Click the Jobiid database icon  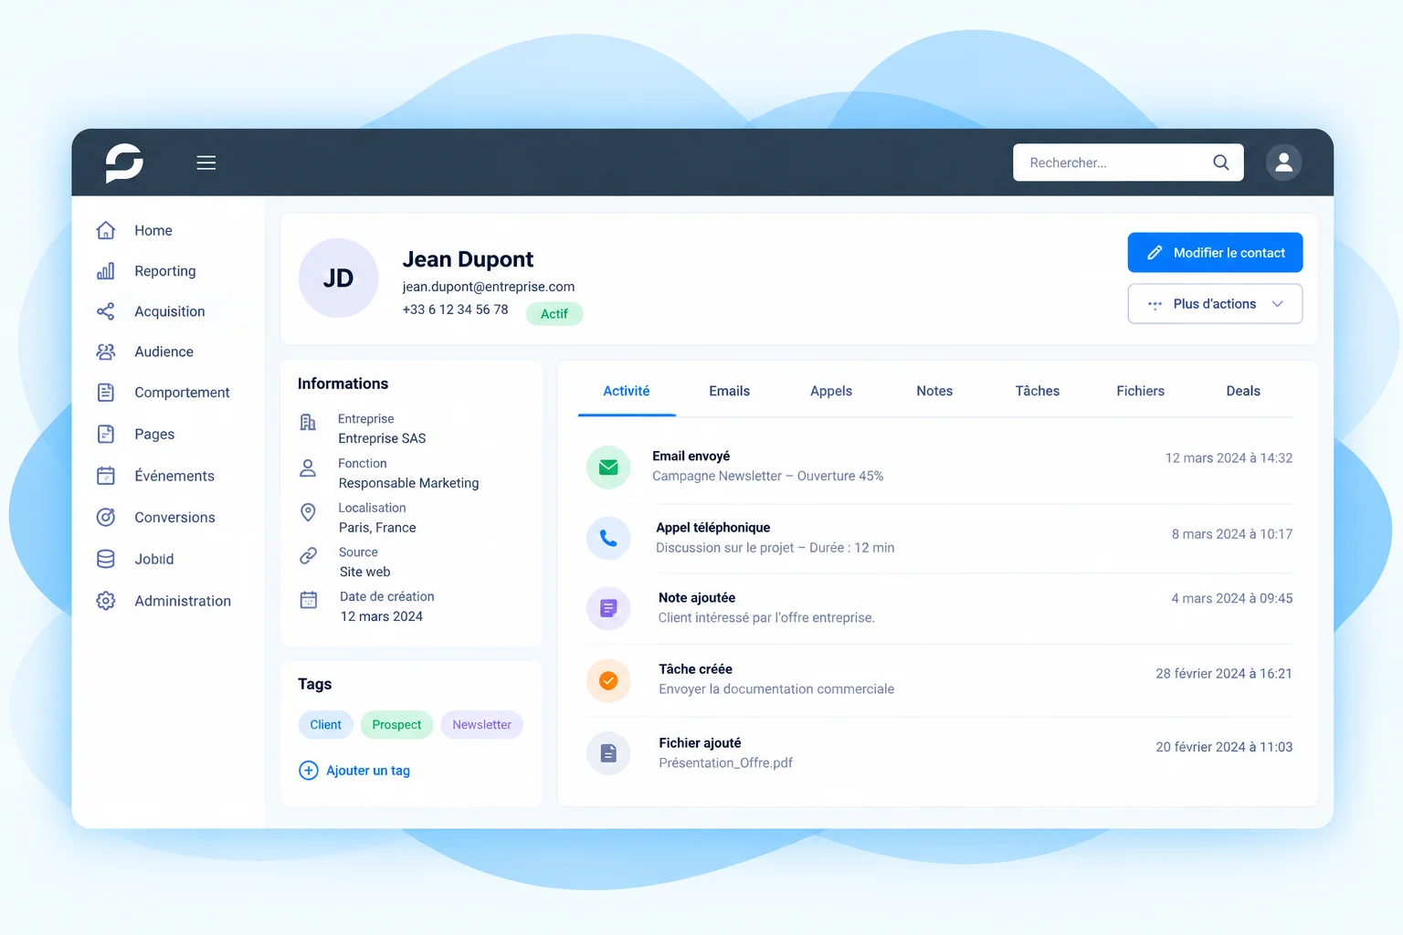pyautogui.click(x=106, y=559)
